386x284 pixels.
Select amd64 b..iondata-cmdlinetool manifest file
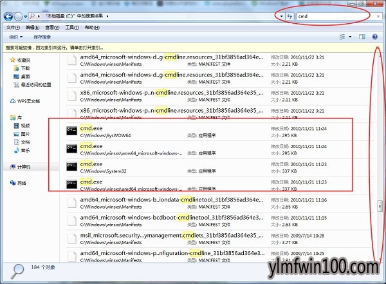[172, 200]
